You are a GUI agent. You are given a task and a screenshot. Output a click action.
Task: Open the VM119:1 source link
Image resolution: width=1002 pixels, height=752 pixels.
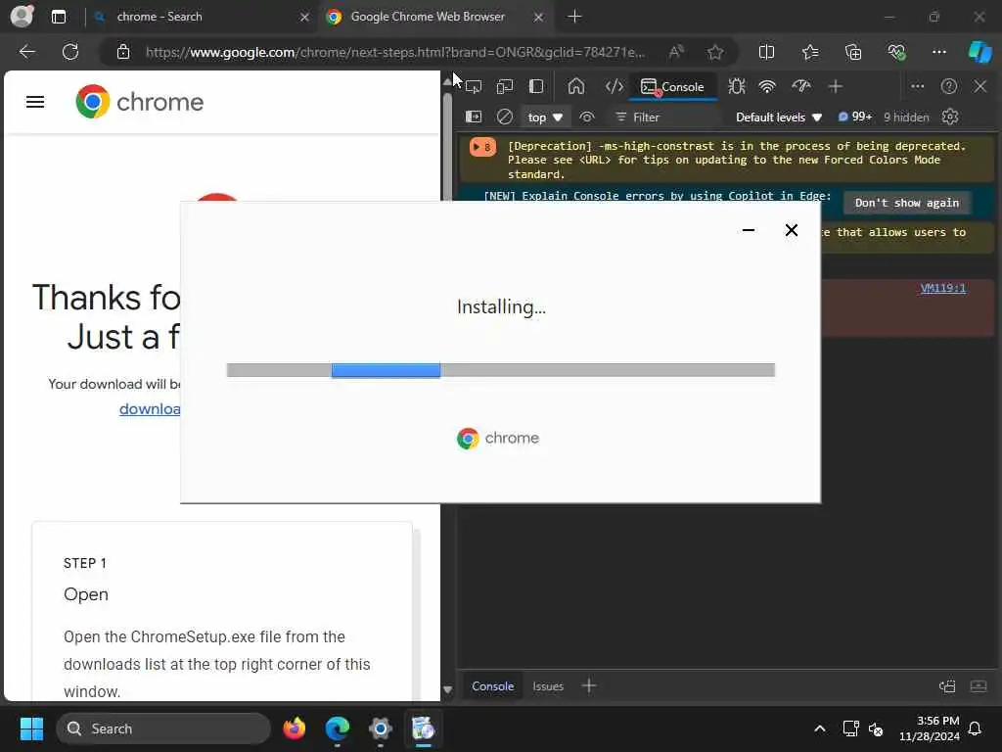click(942, 289)
